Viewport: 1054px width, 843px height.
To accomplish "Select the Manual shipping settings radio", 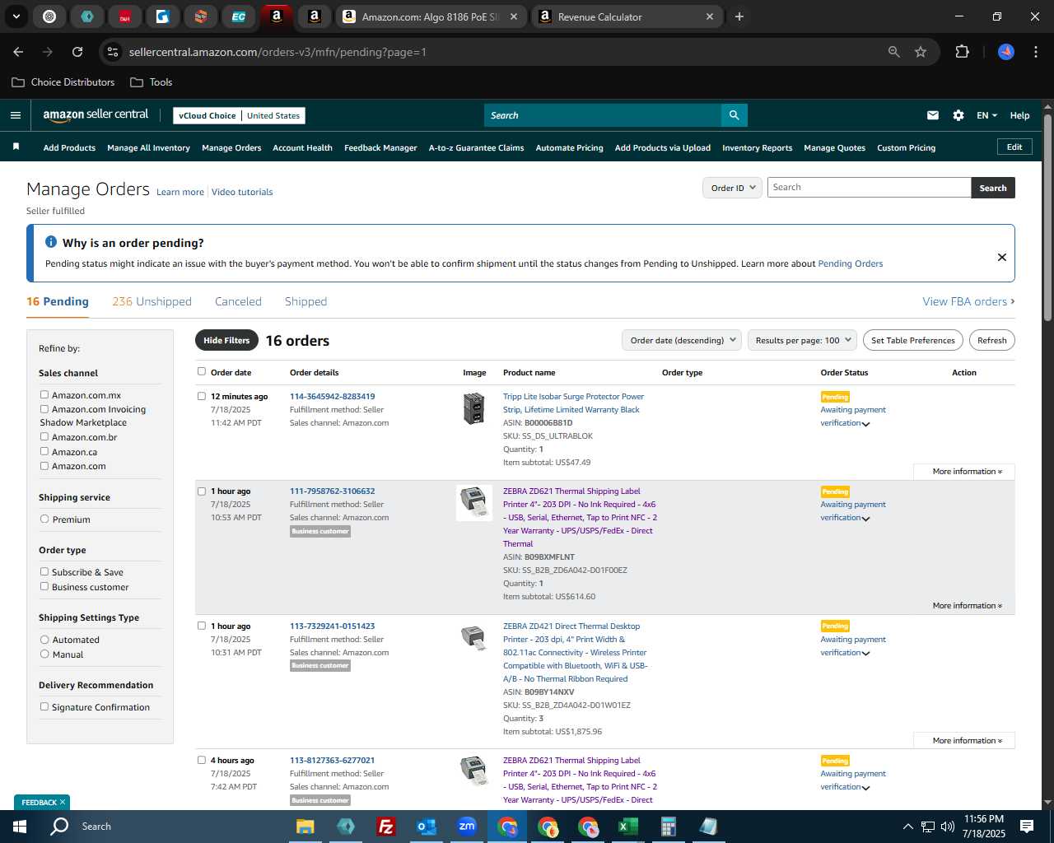I will pos(44,654).
